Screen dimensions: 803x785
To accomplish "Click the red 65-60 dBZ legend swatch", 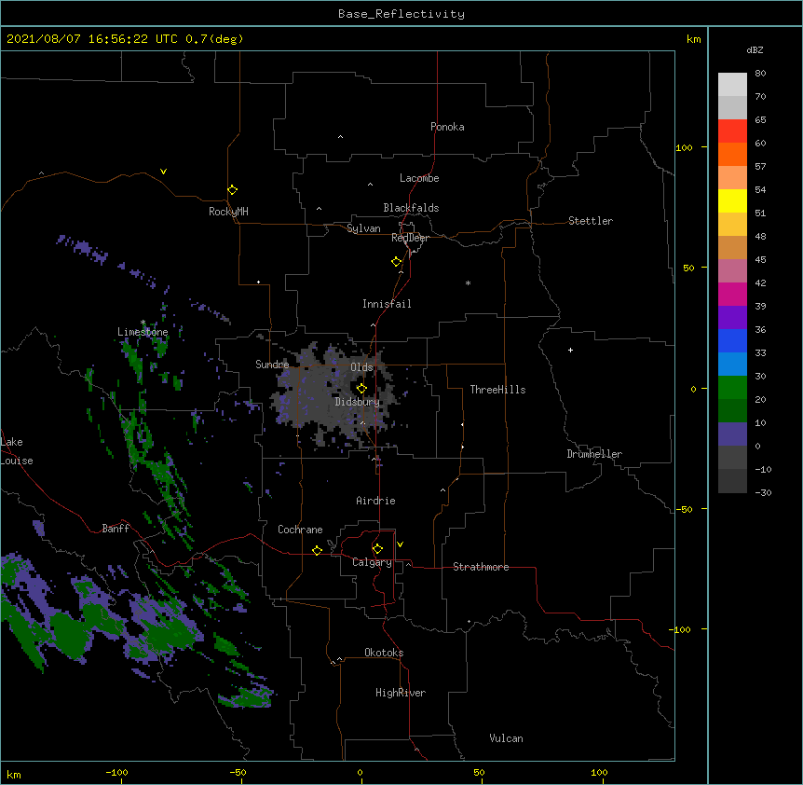I will point(732,131).
